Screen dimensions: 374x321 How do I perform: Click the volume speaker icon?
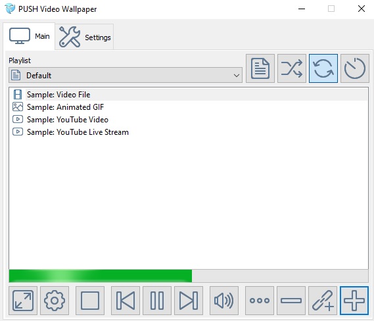tap(224, 301)
